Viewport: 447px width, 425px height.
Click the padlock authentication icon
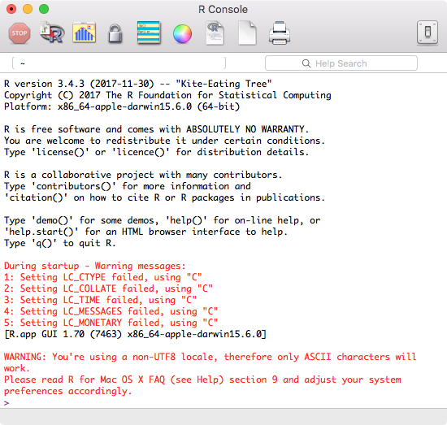(115, 33)
